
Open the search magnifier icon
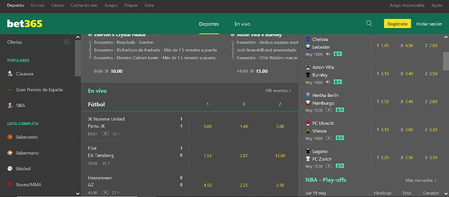(x=369, y=23)
